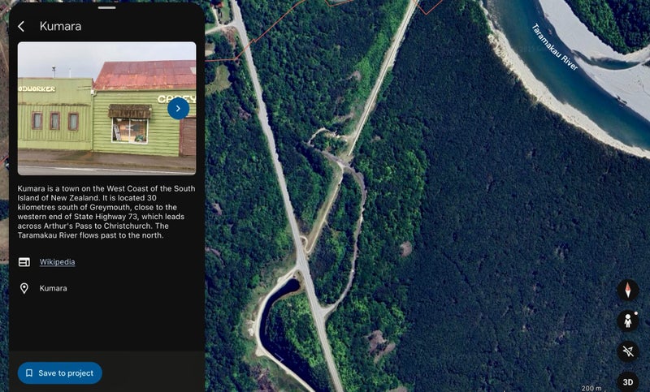Click the compass to reset north
Screen dimensions: 650x392
point(627,290)
